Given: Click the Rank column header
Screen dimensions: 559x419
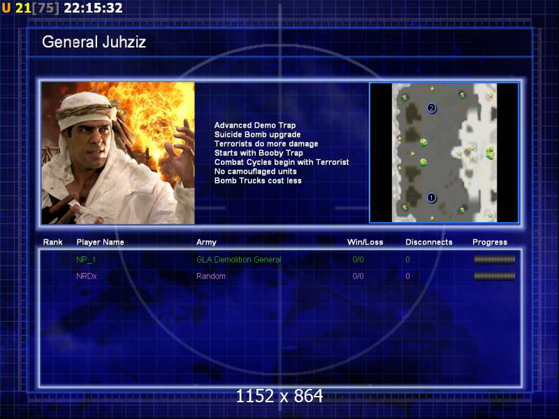Looking at the screenshot, I should pos(53,242).
